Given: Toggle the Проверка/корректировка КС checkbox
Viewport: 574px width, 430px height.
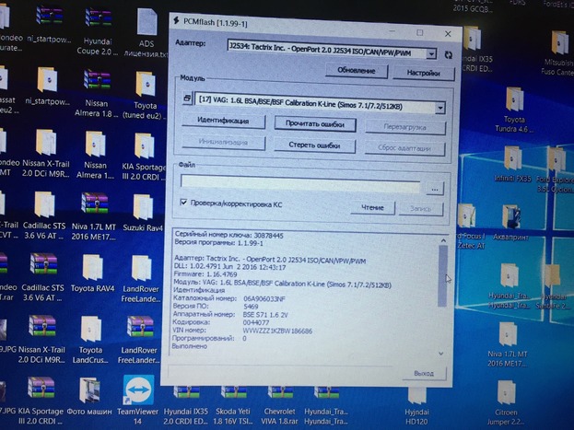Looking at the screenshot, I should (x=184, y=202).
